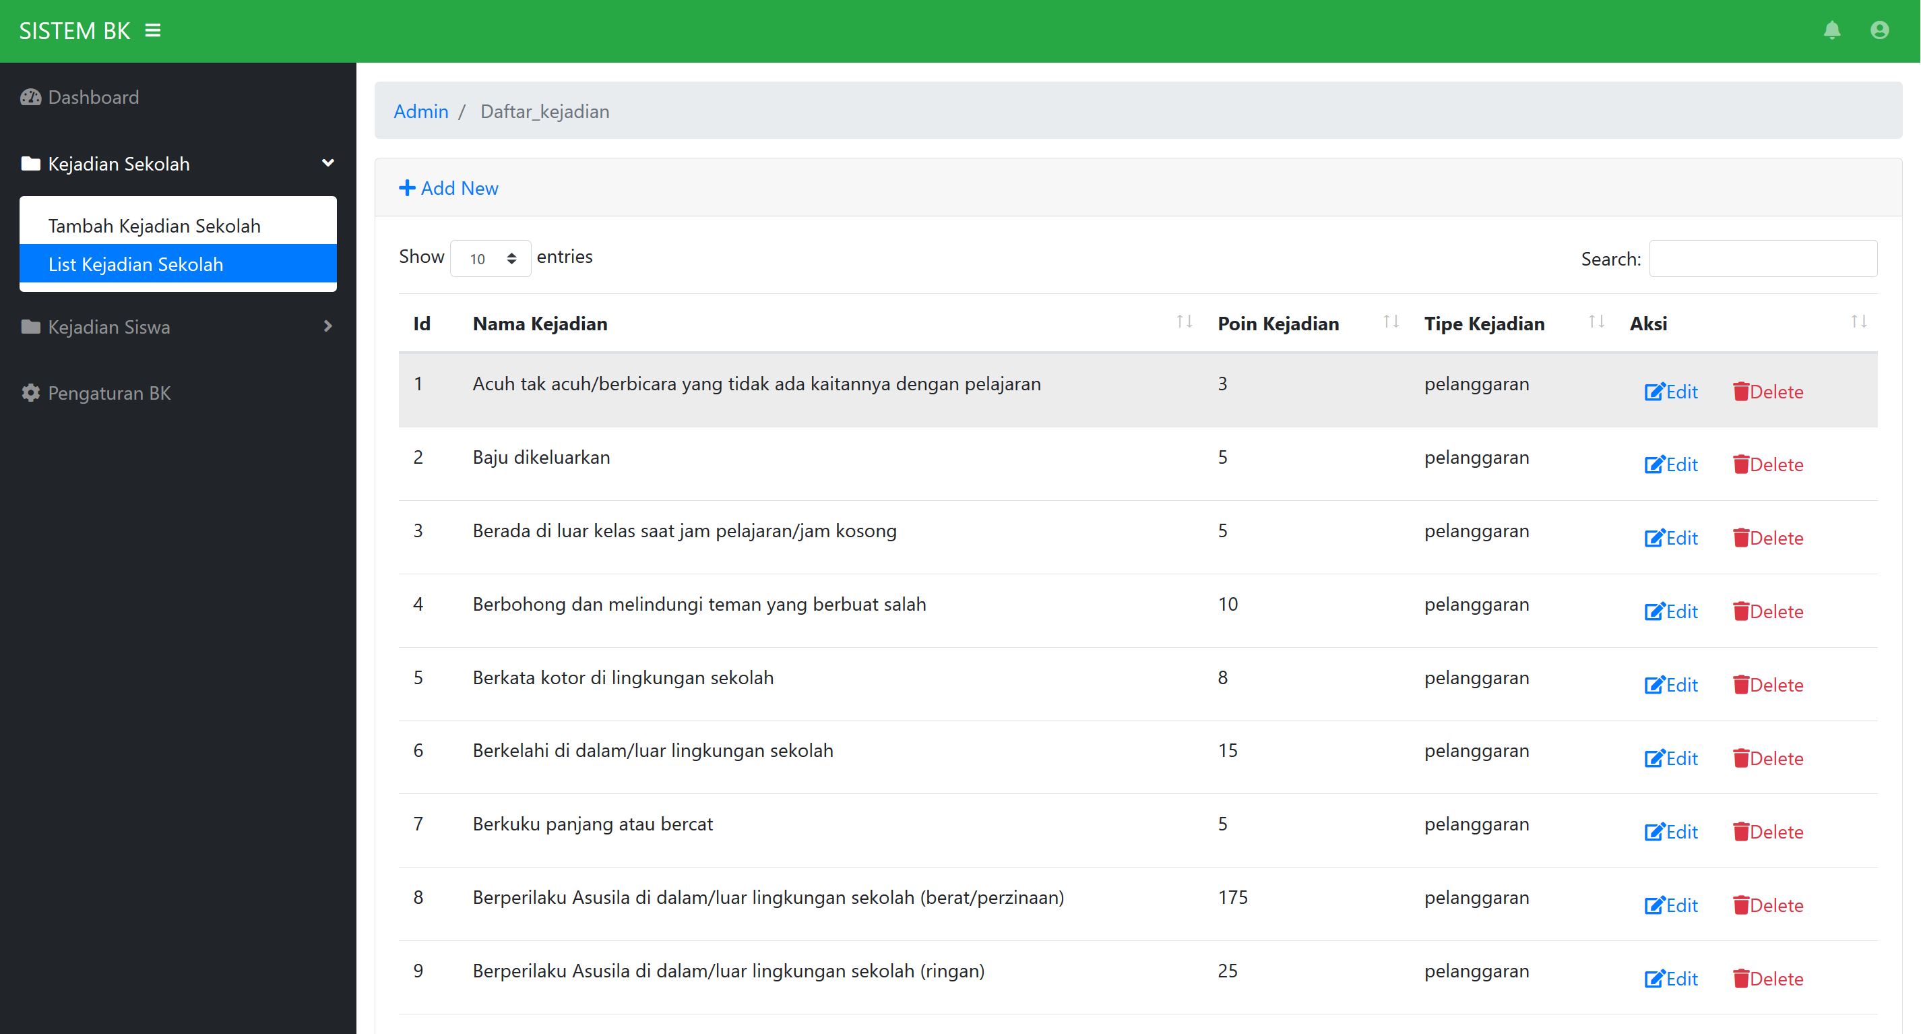Click the edit pencil icon for Berkuku panjang

(x=1655, y=832)
